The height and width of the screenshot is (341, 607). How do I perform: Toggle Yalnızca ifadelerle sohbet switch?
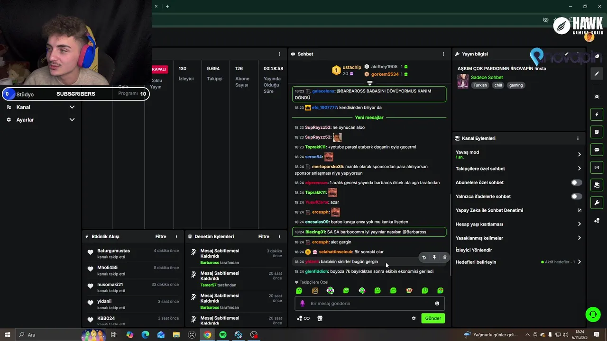576,197
